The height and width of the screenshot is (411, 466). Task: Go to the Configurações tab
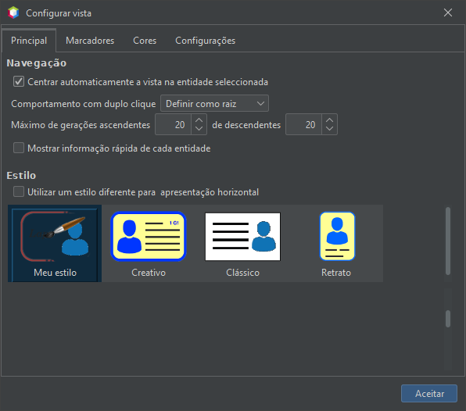point(206,41)
